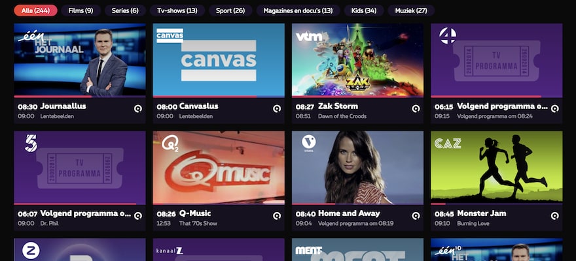576x261 pixels.
Task: Click replay icon beside Zak Storm
Action: point(416,109)
